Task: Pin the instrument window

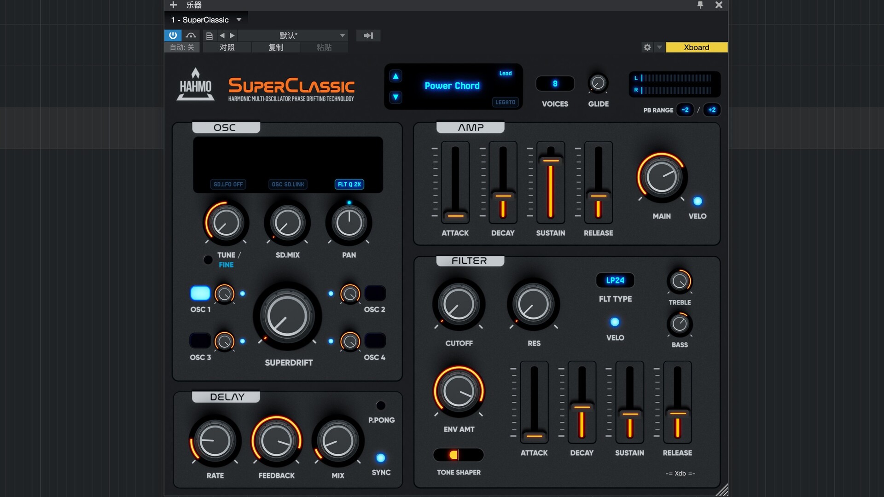Action: click(700, 5)
